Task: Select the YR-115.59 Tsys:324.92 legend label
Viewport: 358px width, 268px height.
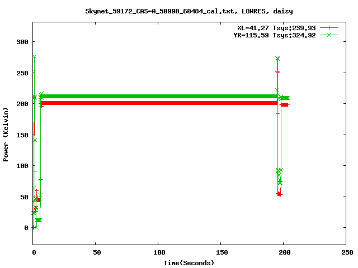Action: pyautogui.click(x=275, y=35)
